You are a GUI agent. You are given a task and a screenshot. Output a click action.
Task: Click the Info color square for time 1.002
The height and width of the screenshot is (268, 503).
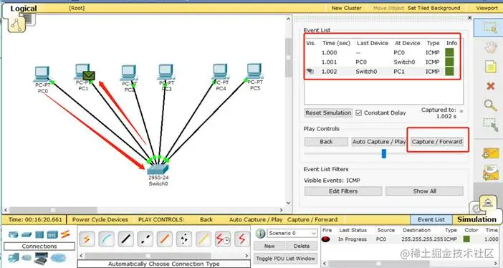(x=450, y=72)
